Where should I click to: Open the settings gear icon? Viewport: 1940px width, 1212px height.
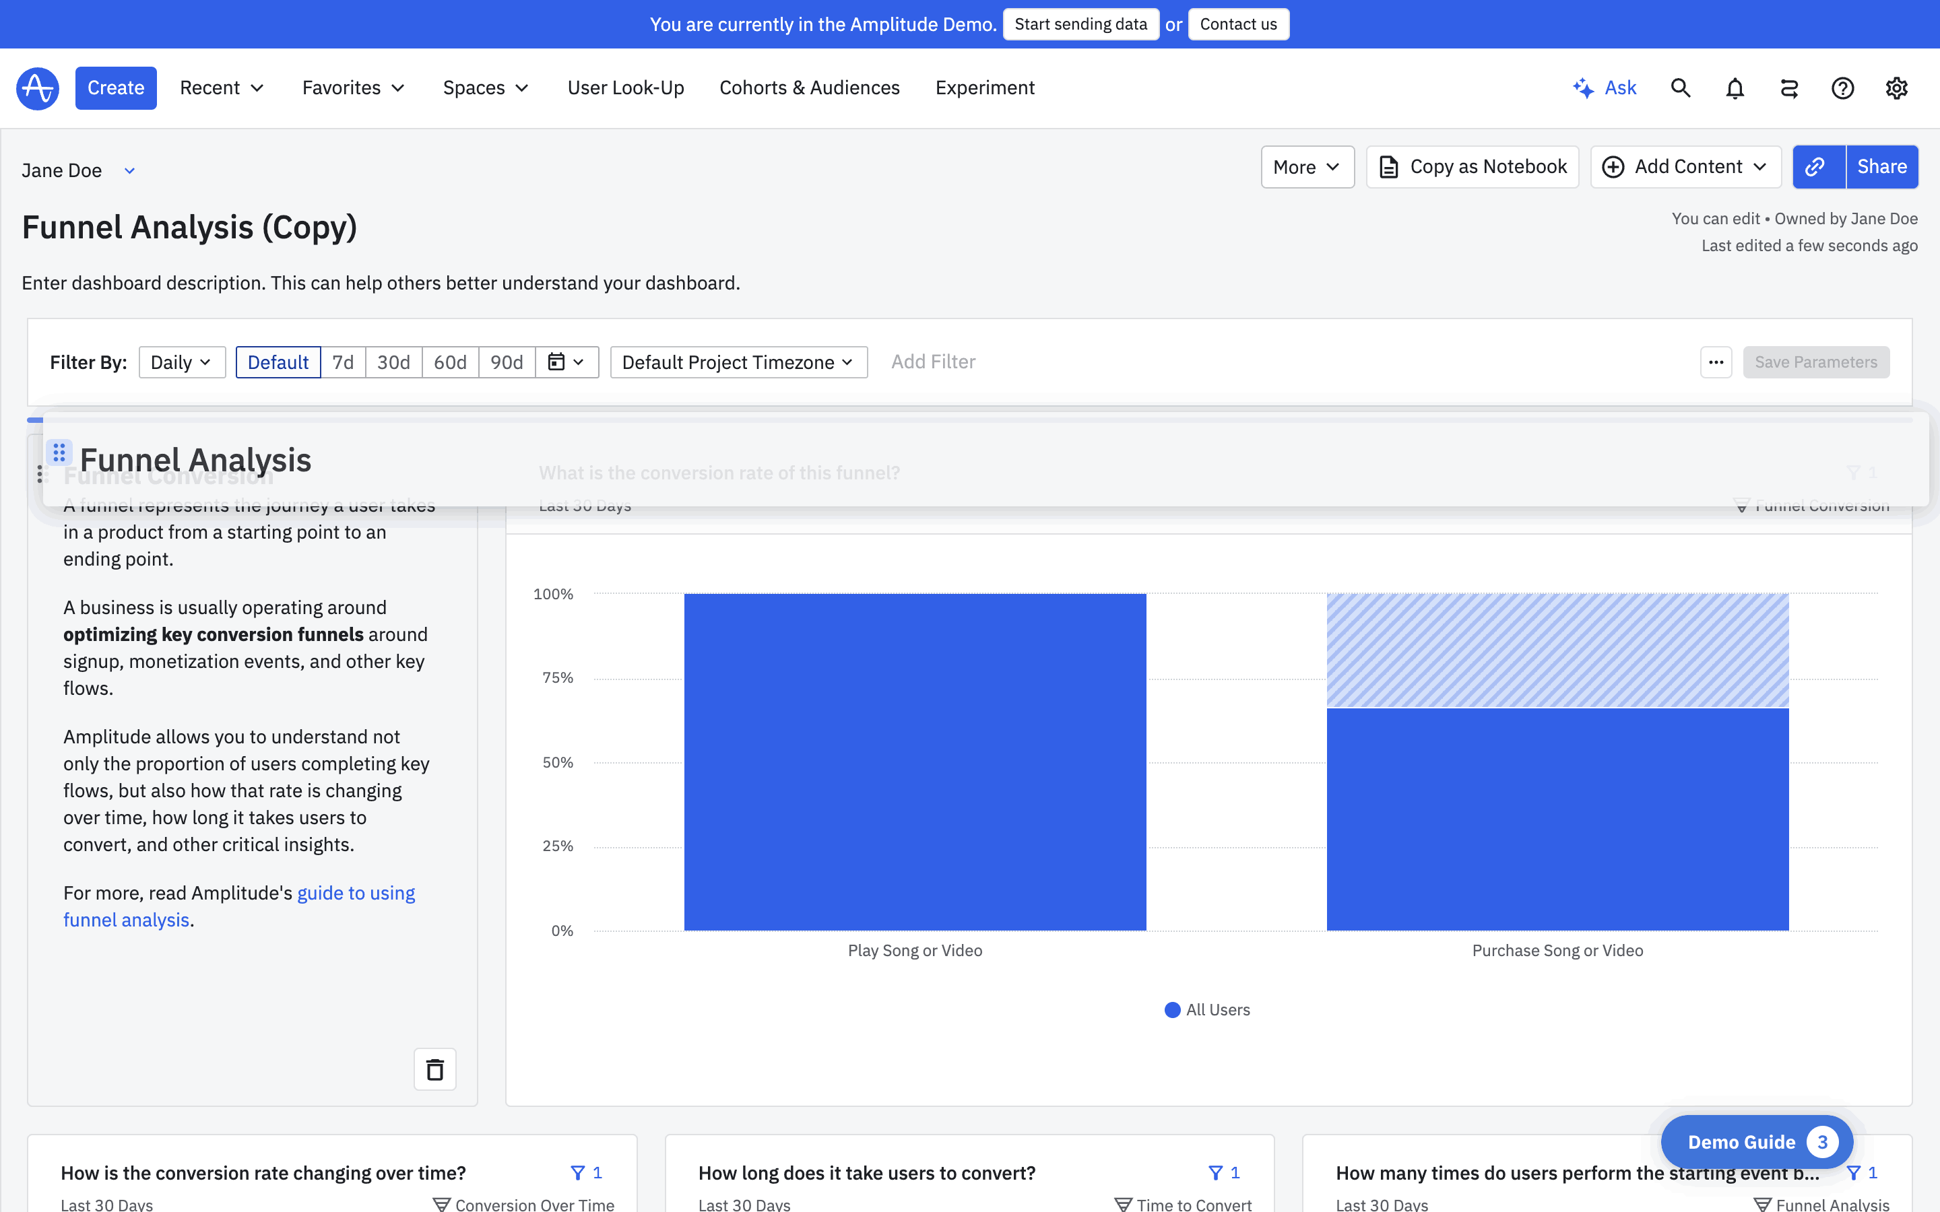(x=1896, y=88)
